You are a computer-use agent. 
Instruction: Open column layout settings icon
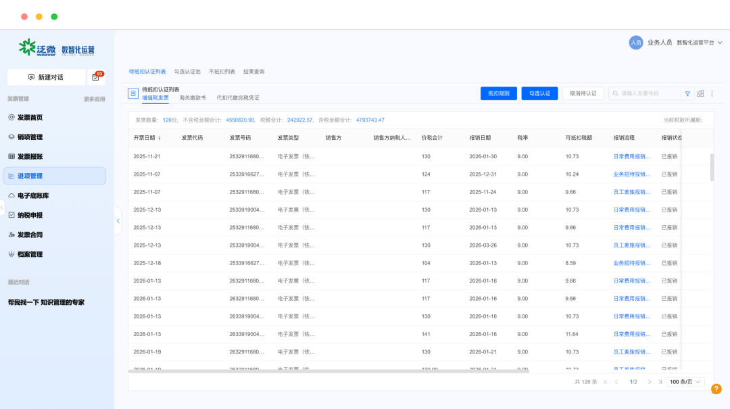[700, 94]
